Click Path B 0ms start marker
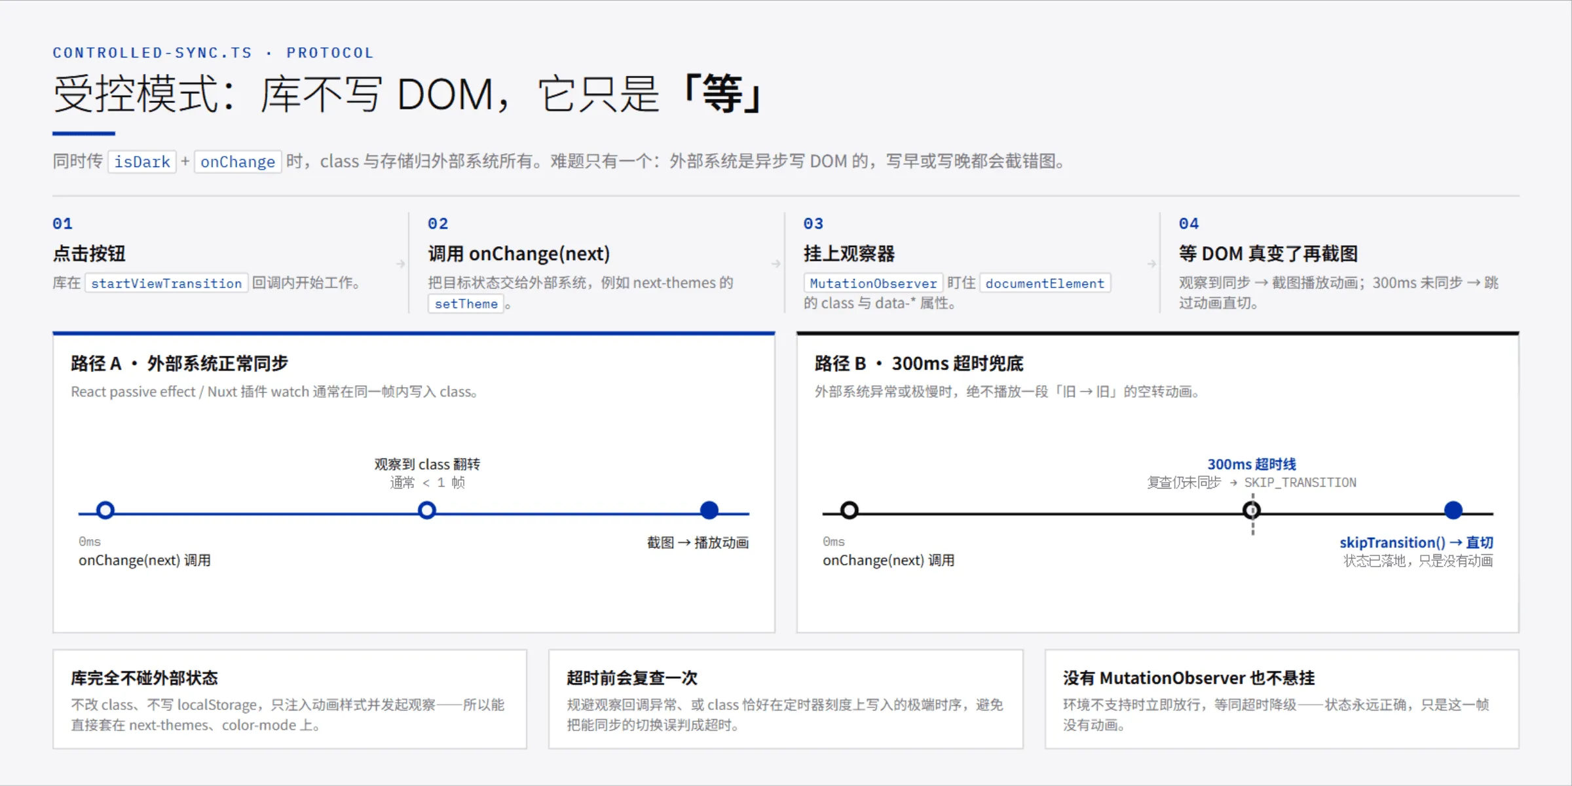The height and width of the screenshot is (786, 1572). click(850, 510)
